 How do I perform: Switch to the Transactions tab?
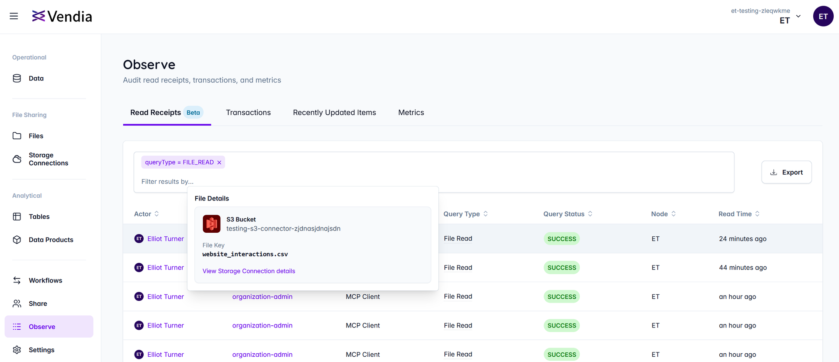pos(248,113)
